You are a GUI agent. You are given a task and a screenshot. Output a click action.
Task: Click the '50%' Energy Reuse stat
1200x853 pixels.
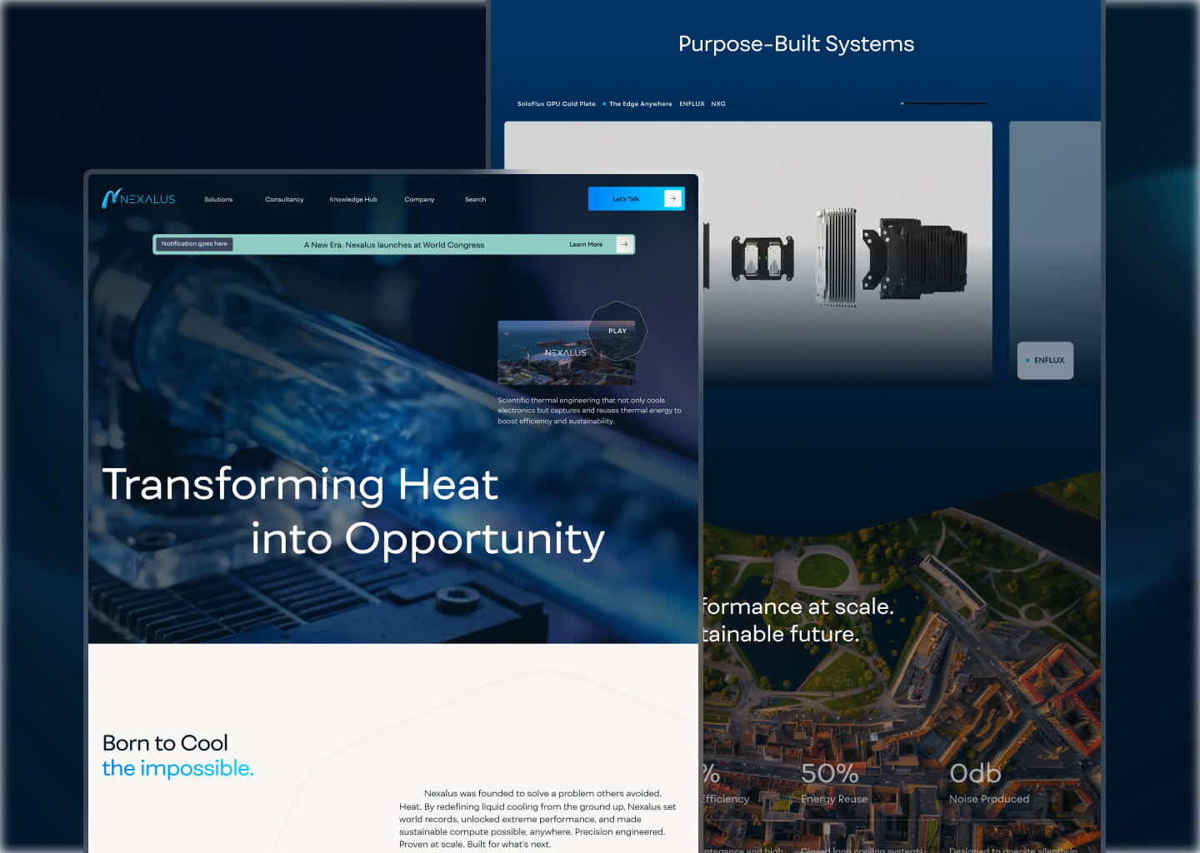[x=829, y=773]
